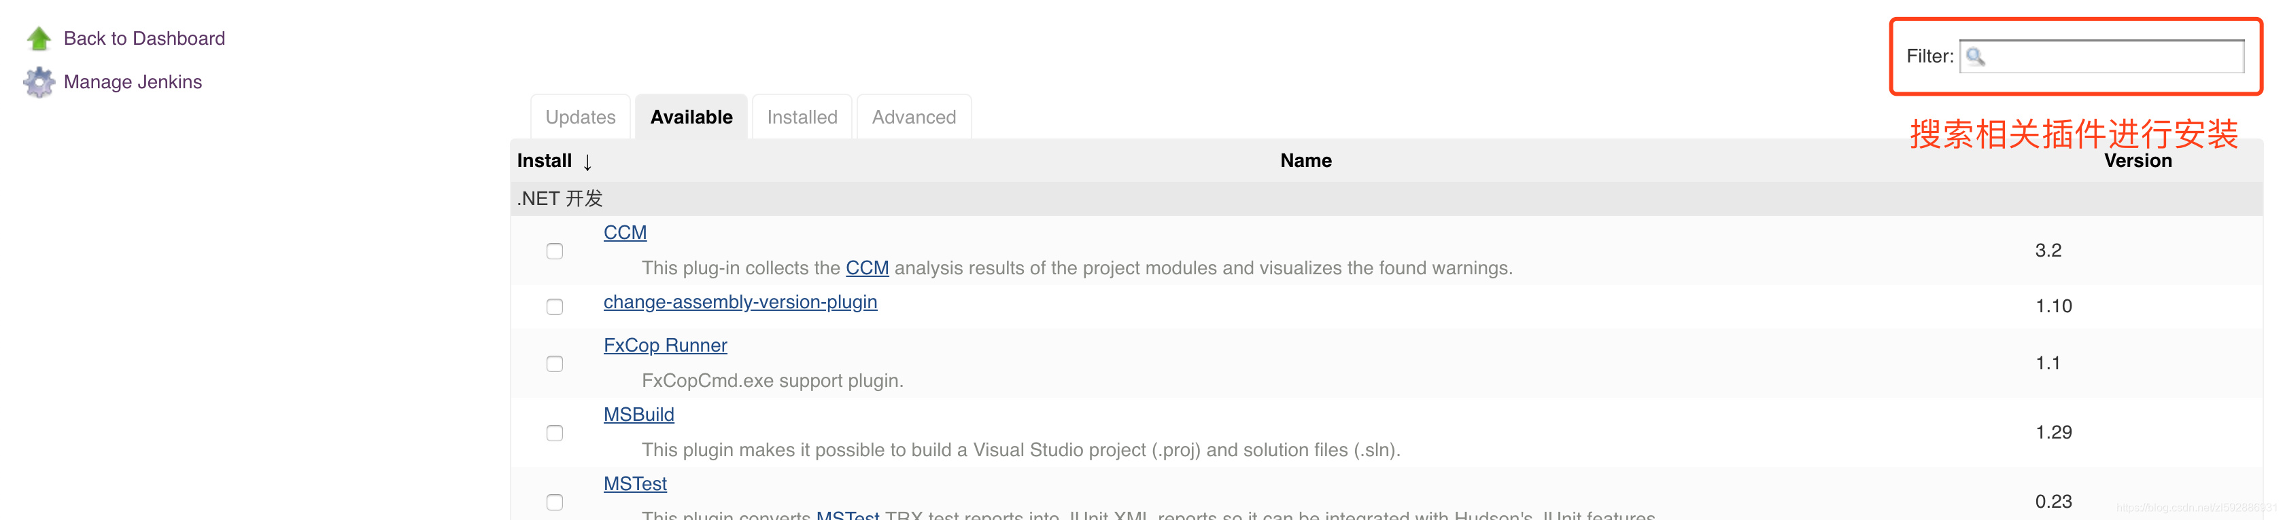Check the change-assembly-version-plugin checkbox
Screen dimensions: 2283x520
[x=555, y=307]
